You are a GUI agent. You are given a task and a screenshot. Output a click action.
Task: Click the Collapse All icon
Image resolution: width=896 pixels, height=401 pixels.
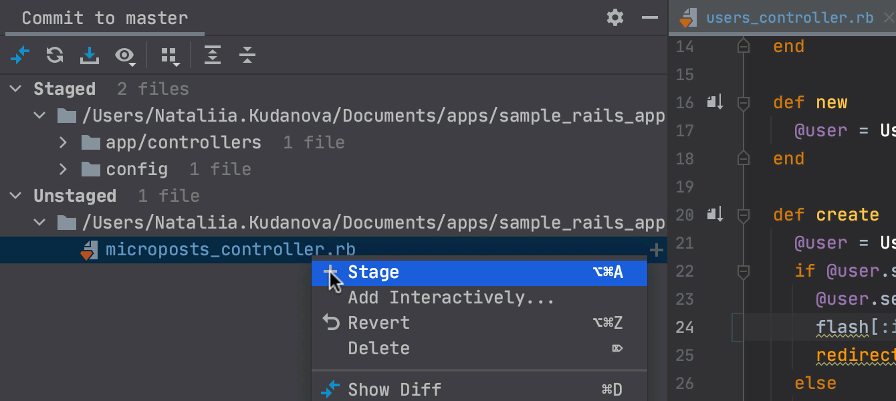[247, 55]
